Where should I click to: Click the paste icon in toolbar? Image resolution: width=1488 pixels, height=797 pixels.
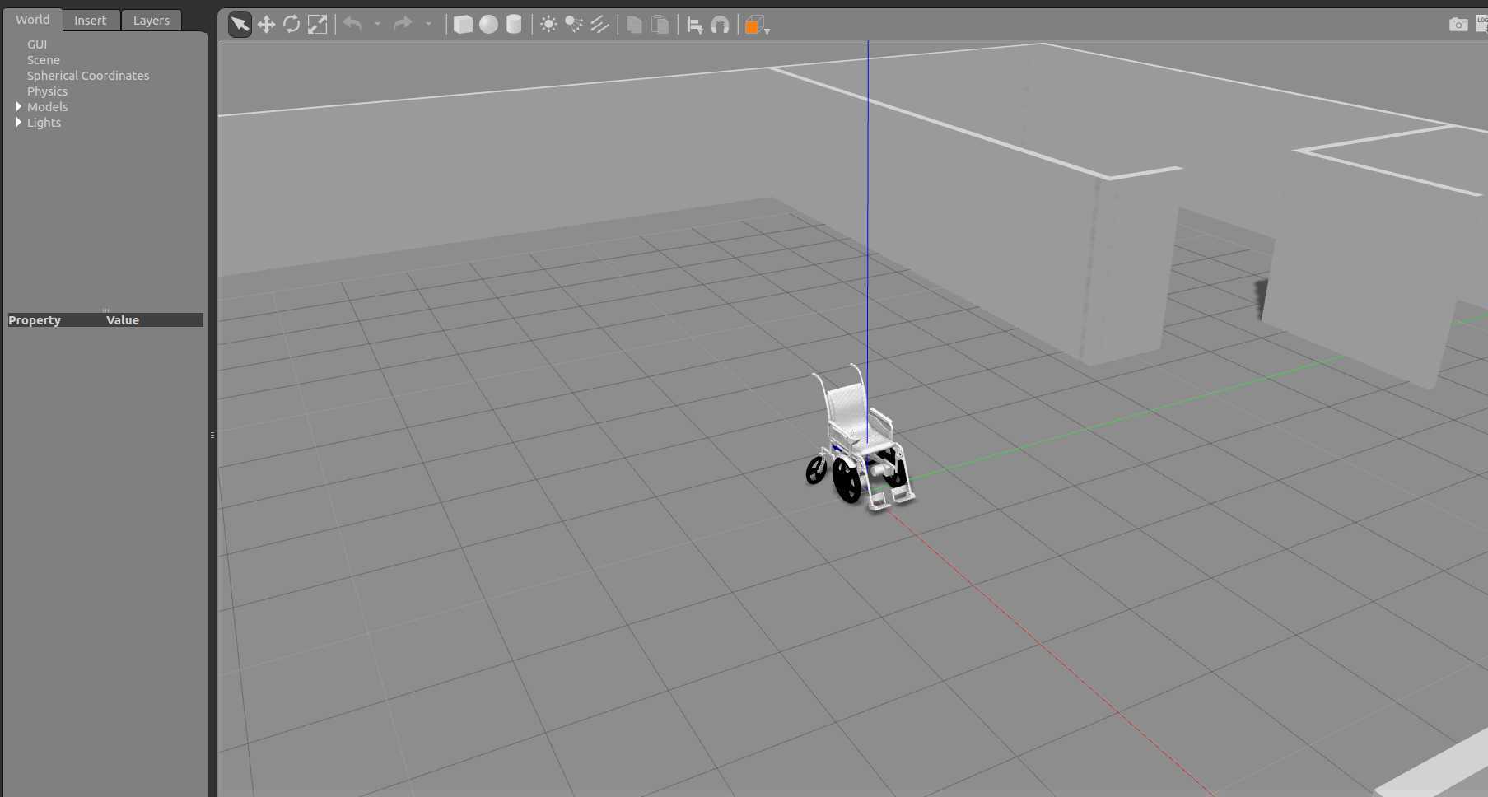pos(660,25)
